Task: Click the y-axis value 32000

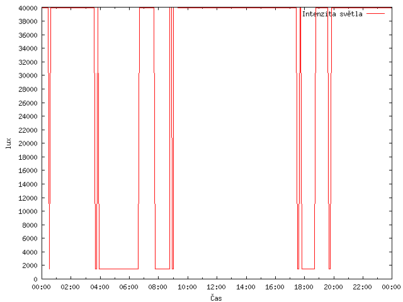Action: (x=28, y=62)
